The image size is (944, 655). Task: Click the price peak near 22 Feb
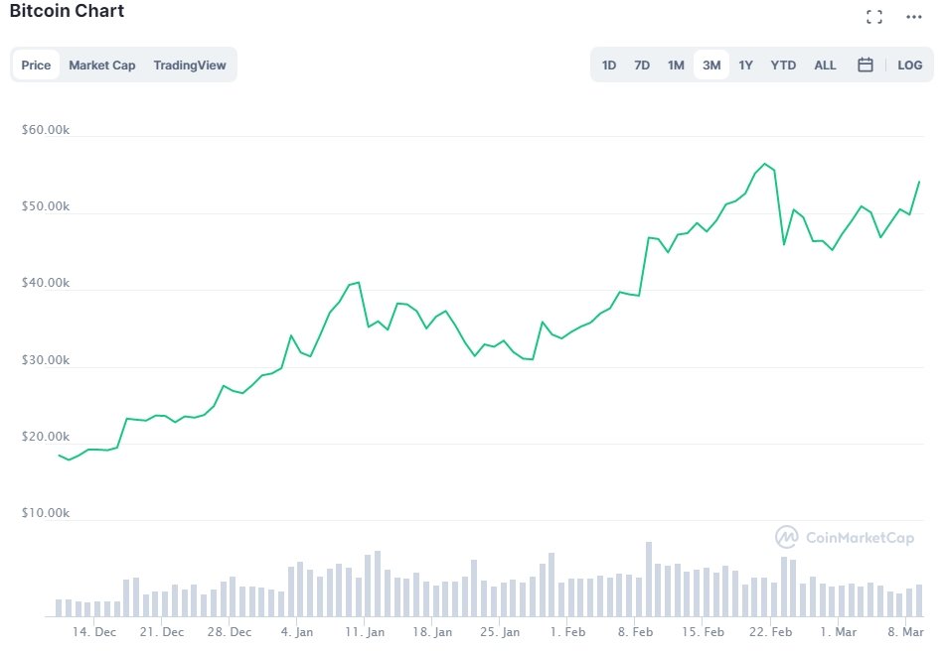(x=764, y=164)
